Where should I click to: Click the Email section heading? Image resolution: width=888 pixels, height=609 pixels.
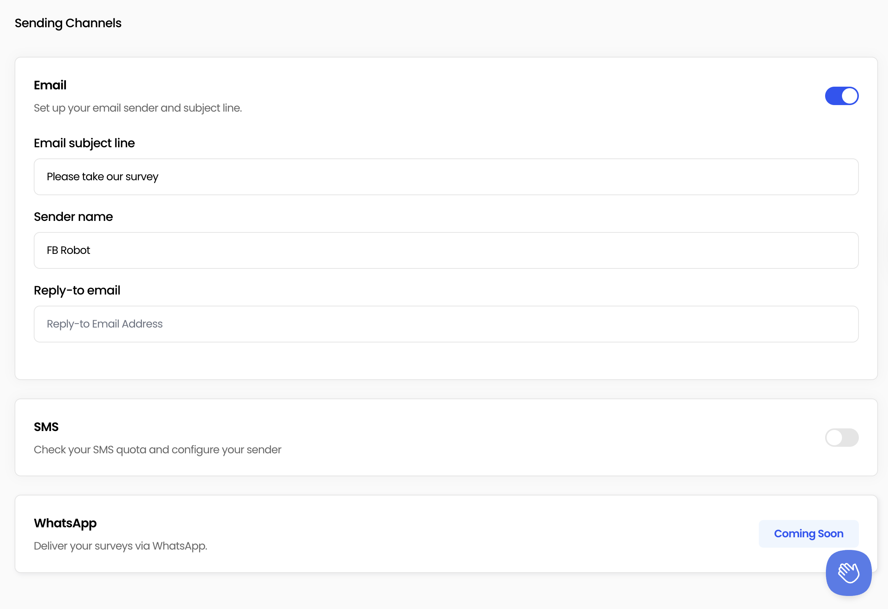[x=50, y=85]
